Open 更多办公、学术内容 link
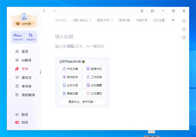The height and width of the screenshot is (137, 196). pyautogui.click(x=82, y=102)
